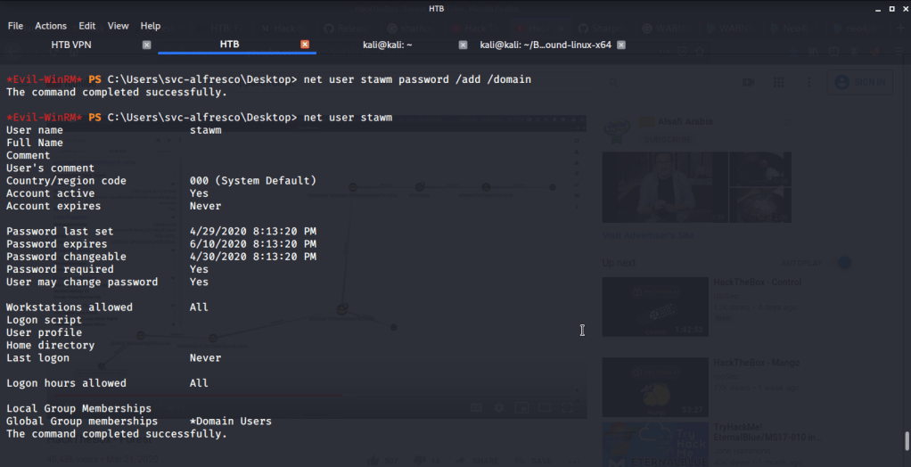Open the View menu

point(119,26)
